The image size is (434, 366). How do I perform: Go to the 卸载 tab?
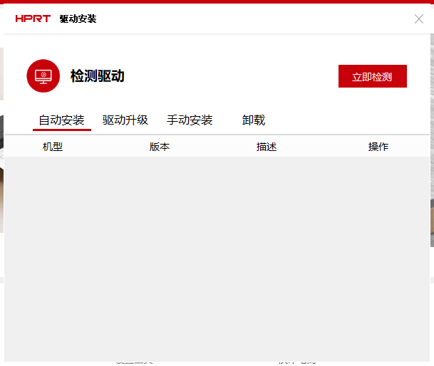pyautogui.click(x=254, y=120)
